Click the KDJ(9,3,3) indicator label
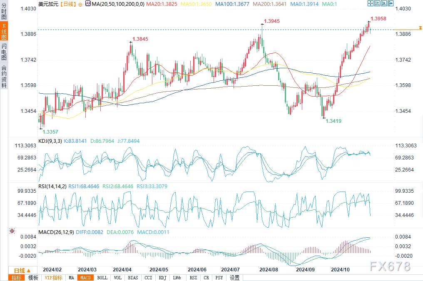 [x=50, y=141]
